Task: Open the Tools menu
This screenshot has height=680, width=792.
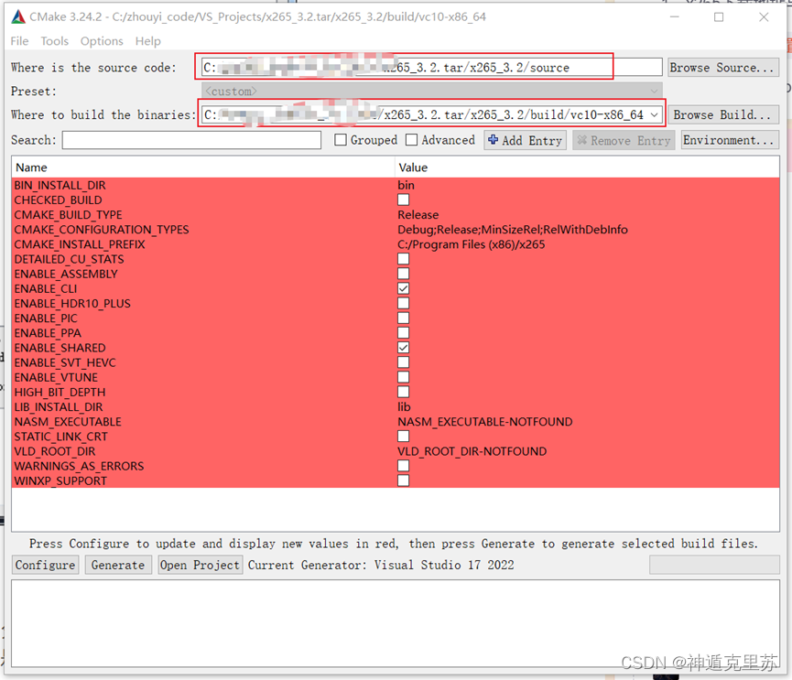Action: click(55, 41)
